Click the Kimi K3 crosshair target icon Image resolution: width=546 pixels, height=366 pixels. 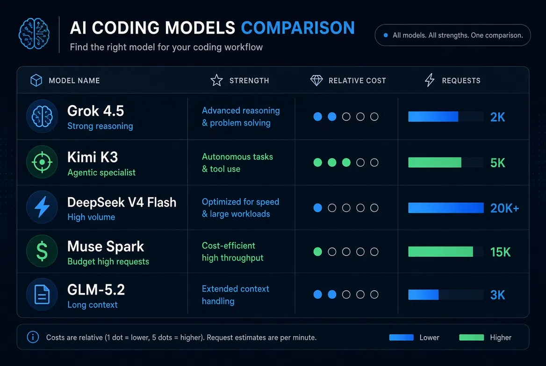[x=42, y=162]
